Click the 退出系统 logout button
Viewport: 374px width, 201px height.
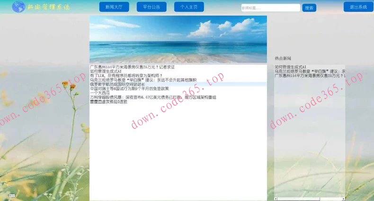pos(358,7)
